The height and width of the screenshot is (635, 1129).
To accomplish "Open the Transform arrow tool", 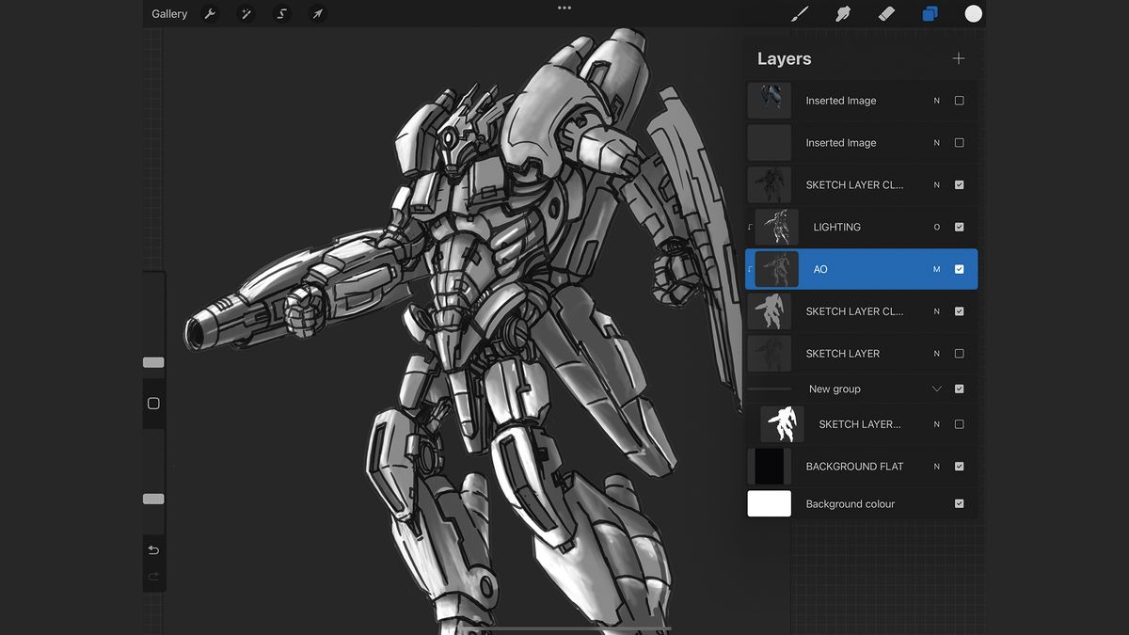I will click(317, 13).
